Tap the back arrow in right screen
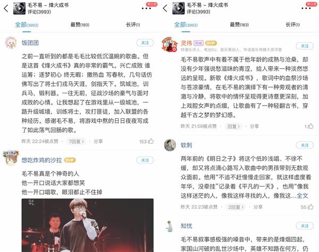The width and height of the screenshot is (319, 252). [x=165, y=8]
